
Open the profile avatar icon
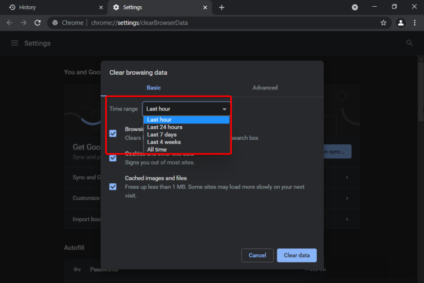(x=401, y=23)
